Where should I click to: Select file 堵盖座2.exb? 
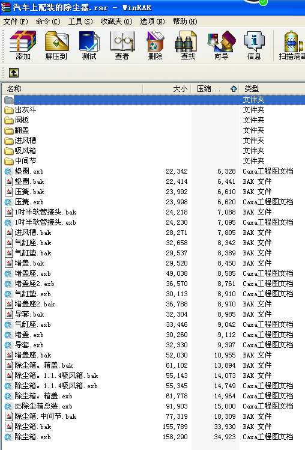pyautogui.click(x=34, y=284)
